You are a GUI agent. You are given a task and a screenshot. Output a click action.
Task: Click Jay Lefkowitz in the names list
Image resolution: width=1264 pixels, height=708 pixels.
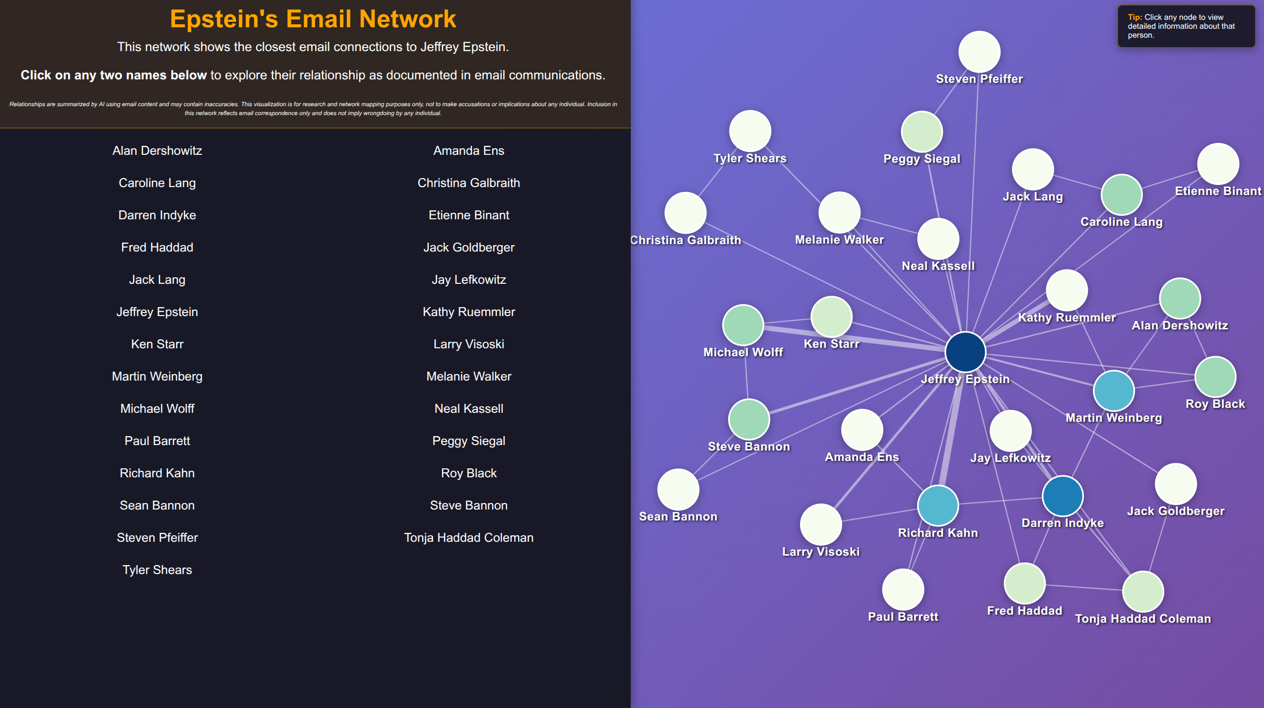(x=468, y=279)
